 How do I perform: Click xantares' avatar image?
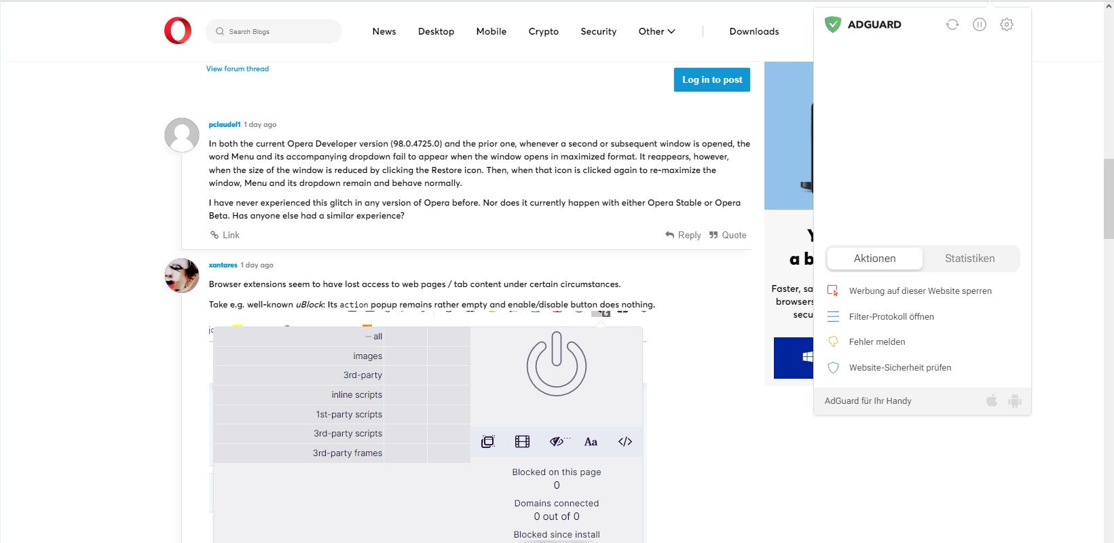click(182, 276)
